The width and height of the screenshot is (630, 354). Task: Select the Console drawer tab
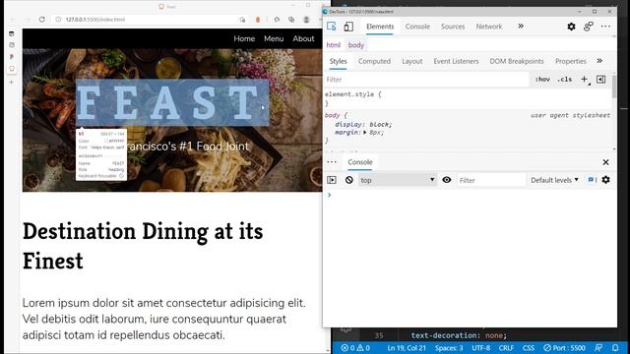360,162
